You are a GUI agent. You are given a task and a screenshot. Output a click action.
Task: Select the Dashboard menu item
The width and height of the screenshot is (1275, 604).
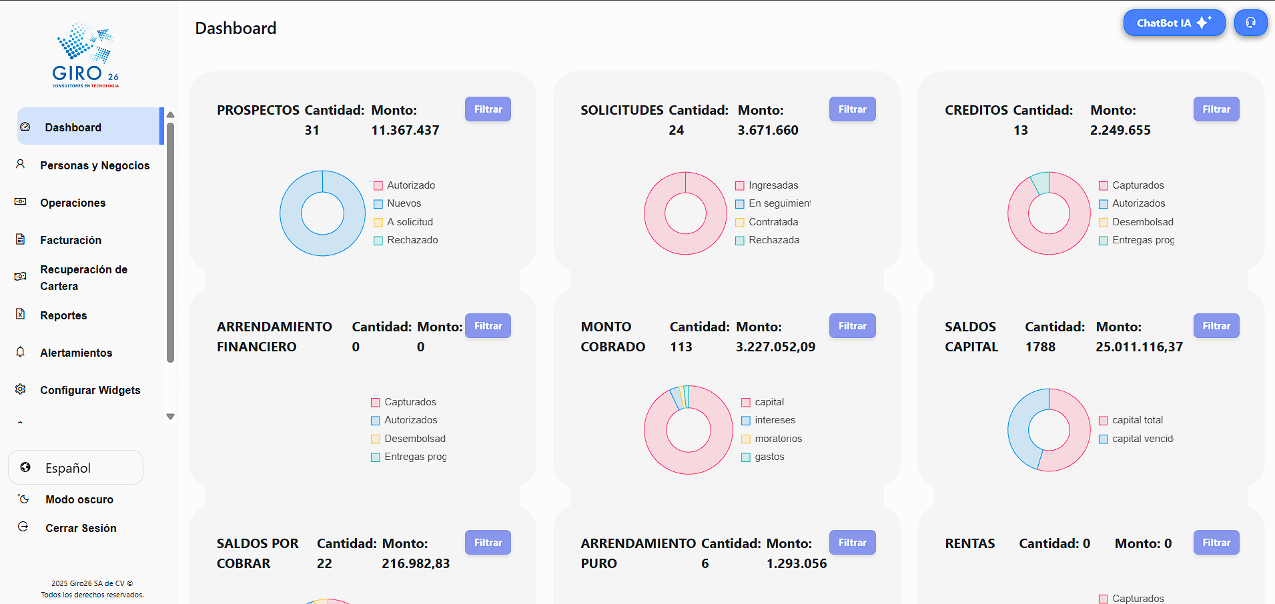(73, 127)
